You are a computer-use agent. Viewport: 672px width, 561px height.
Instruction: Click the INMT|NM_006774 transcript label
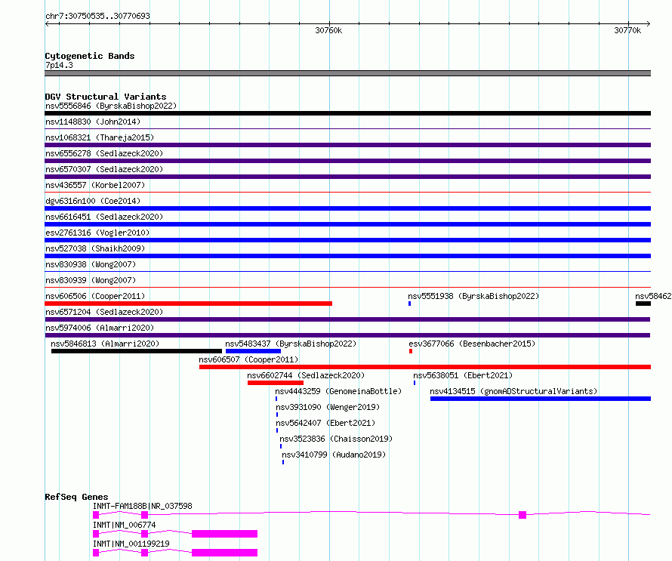[125, 525]
